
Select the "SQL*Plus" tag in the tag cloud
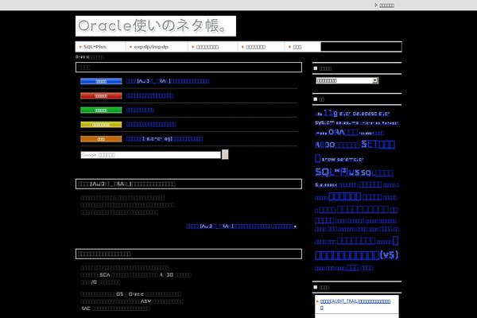(x=337, y=172)
